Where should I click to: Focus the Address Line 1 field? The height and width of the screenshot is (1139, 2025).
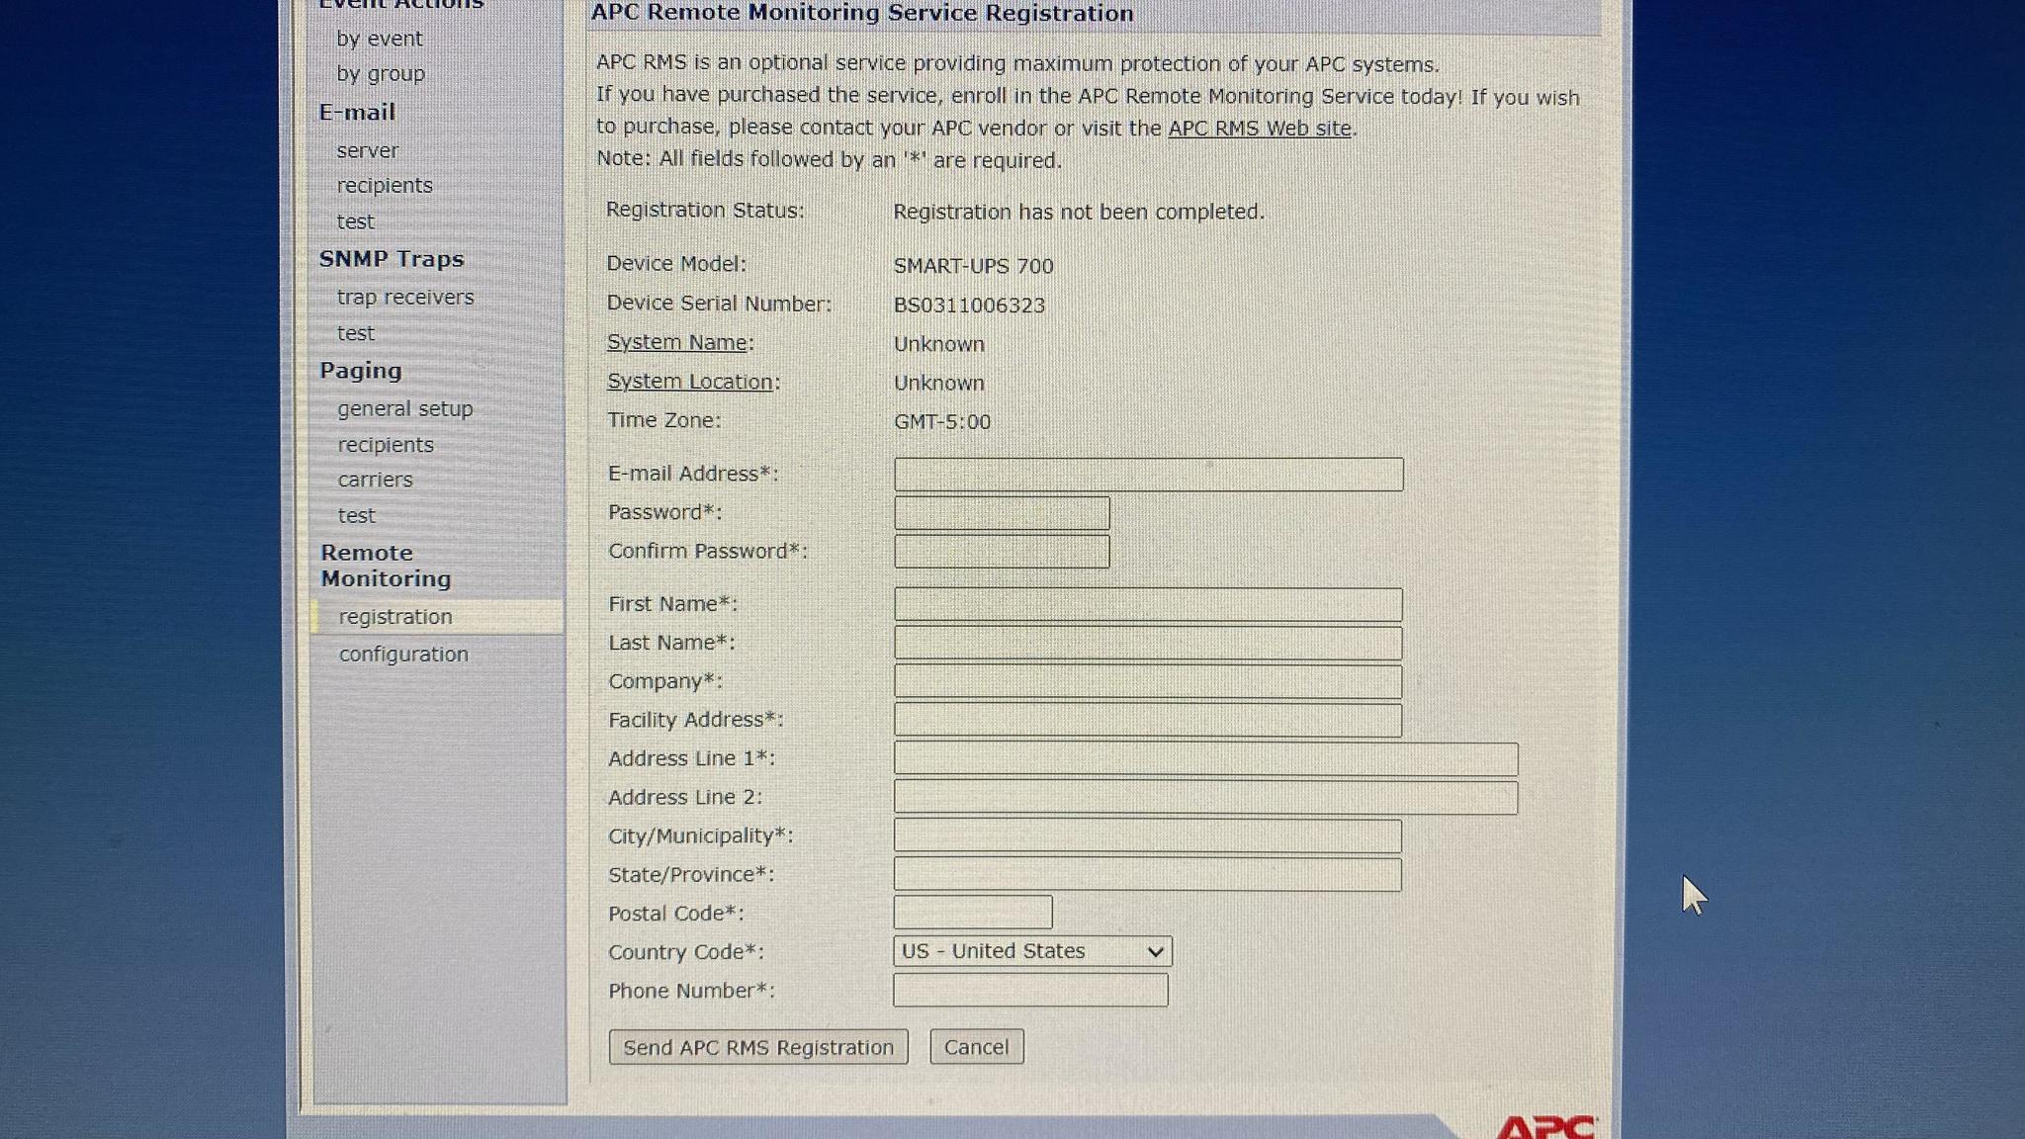(1205, 759)
